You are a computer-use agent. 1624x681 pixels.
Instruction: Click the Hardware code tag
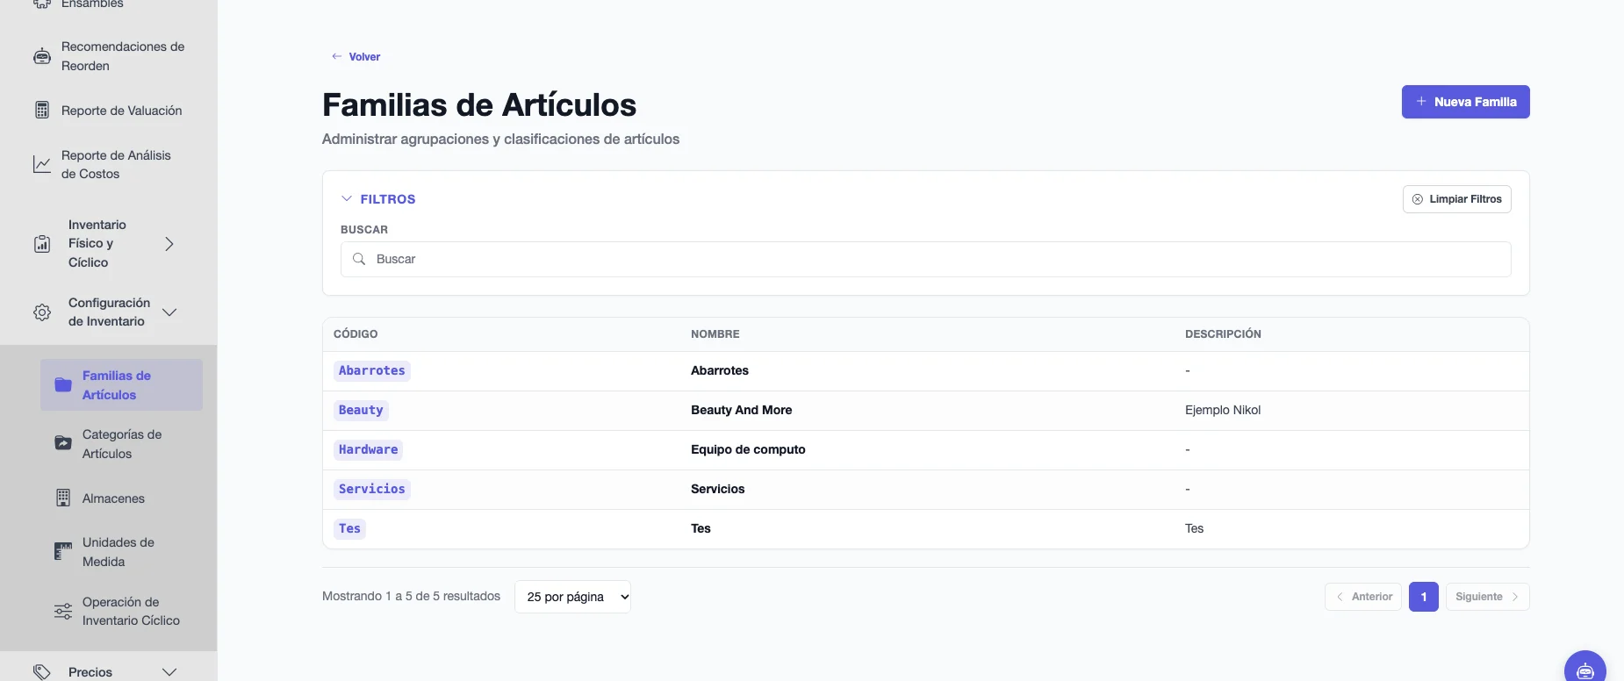coord(369,450)
